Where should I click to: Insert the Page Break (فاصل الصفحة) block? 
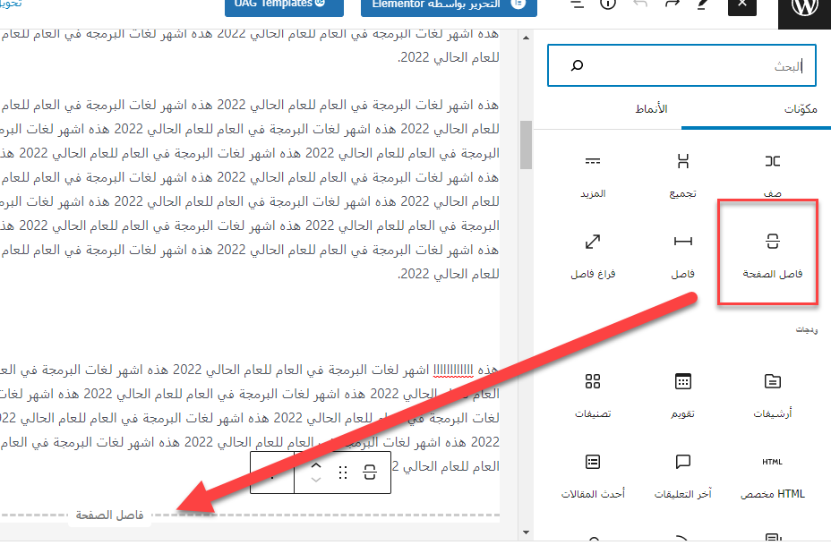771,252
